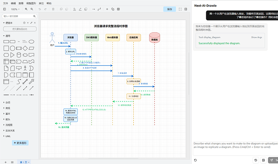Select the callout speech bubble shape

pos(19,68)
